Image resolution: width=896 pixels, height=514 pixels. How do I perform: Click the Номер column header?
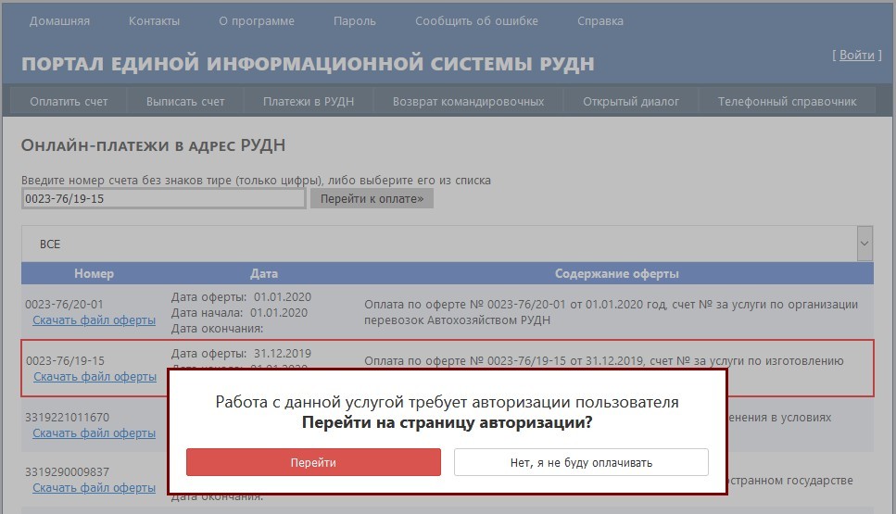click(x=94, y=273)
